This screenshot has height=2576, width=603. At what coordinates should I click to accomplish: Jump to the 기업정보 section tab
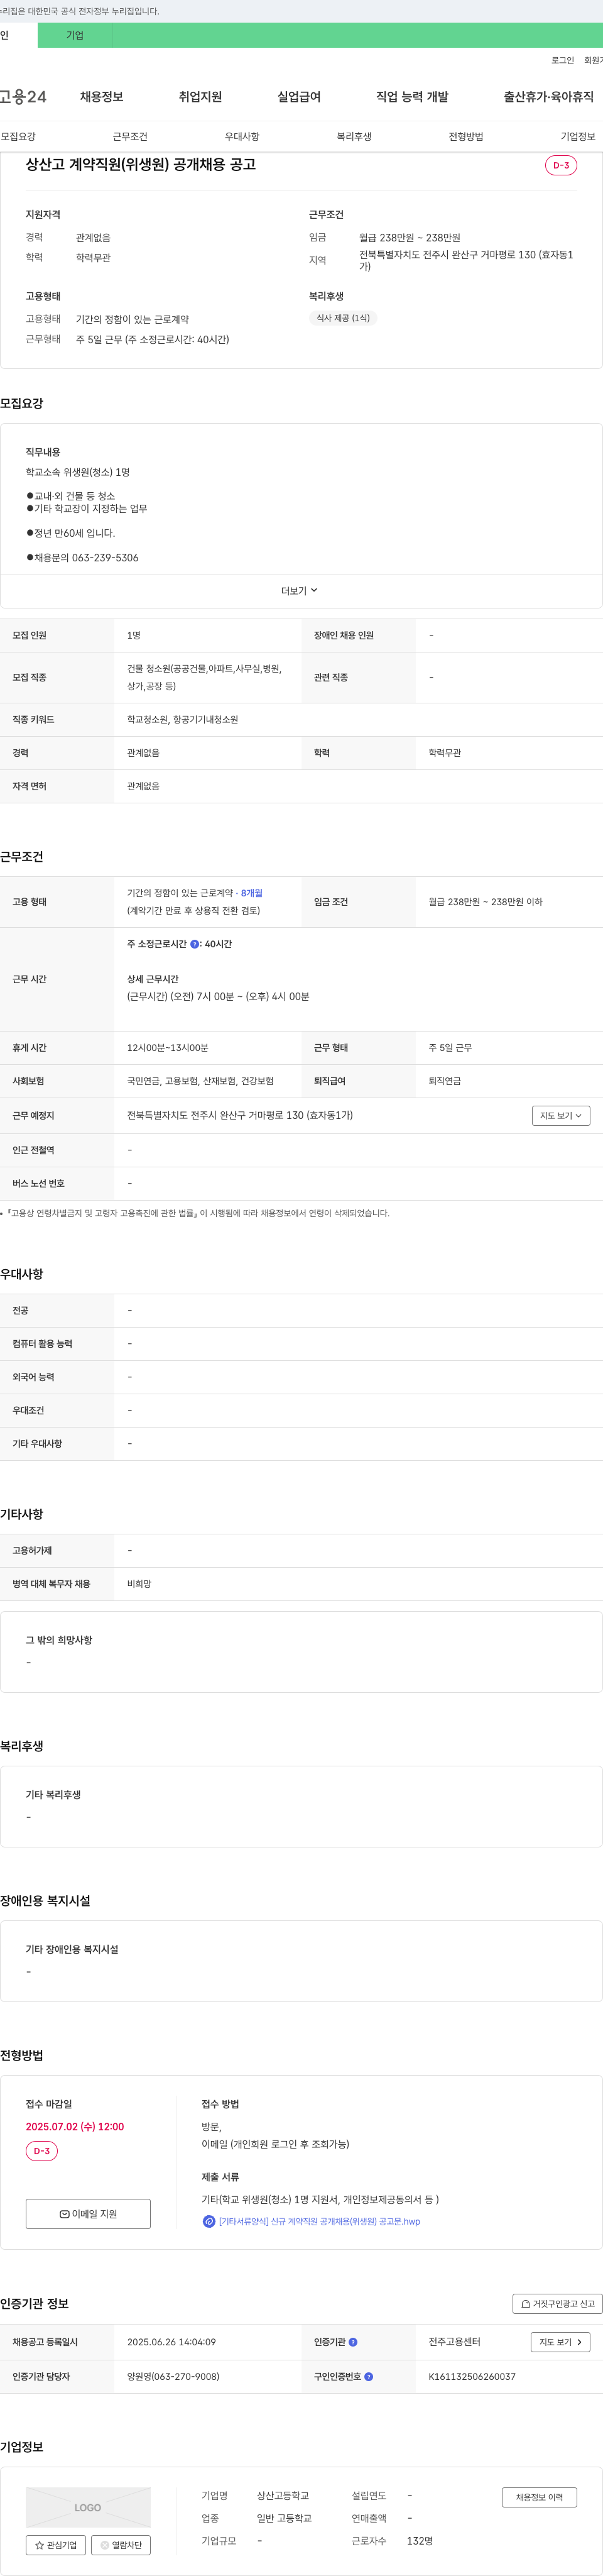578,136
